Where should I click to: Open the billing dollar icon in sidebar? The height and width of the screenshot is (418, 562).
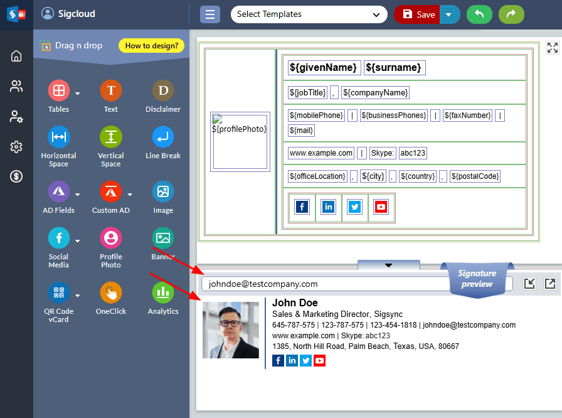click(x=16, y=176)
